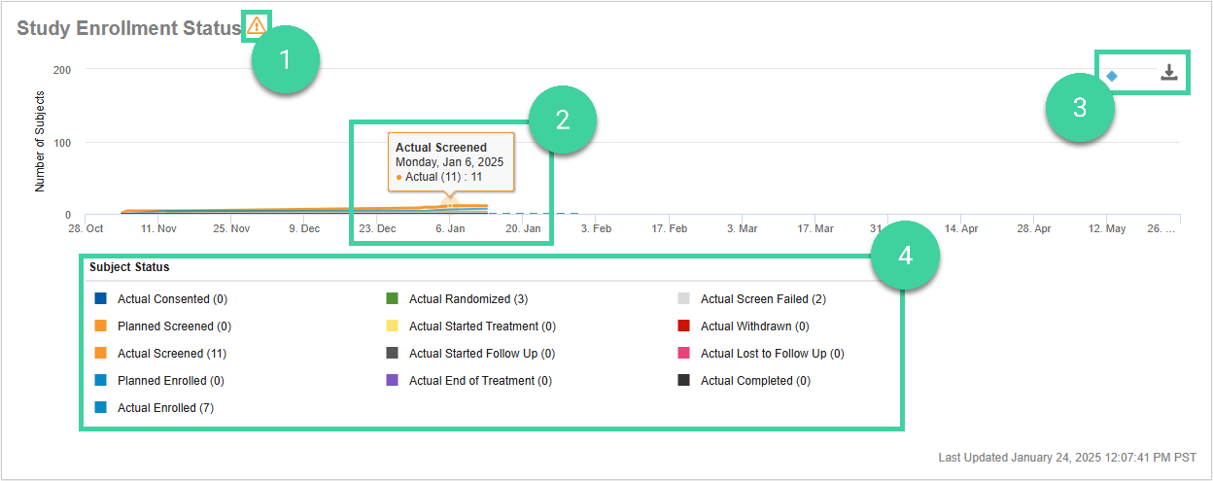Toggle the Actual Consented legend series
Viewport: 1213px width, 481px height.
(172, 299)
